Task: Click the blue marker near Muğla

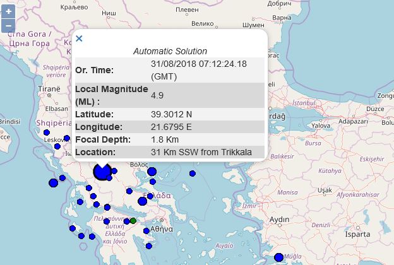Action: (x=279, y=257)
